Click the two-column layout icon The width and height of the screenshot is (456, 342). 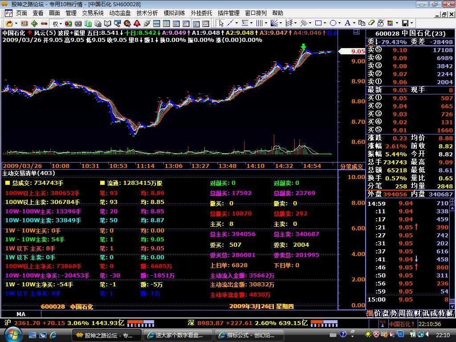167,23
